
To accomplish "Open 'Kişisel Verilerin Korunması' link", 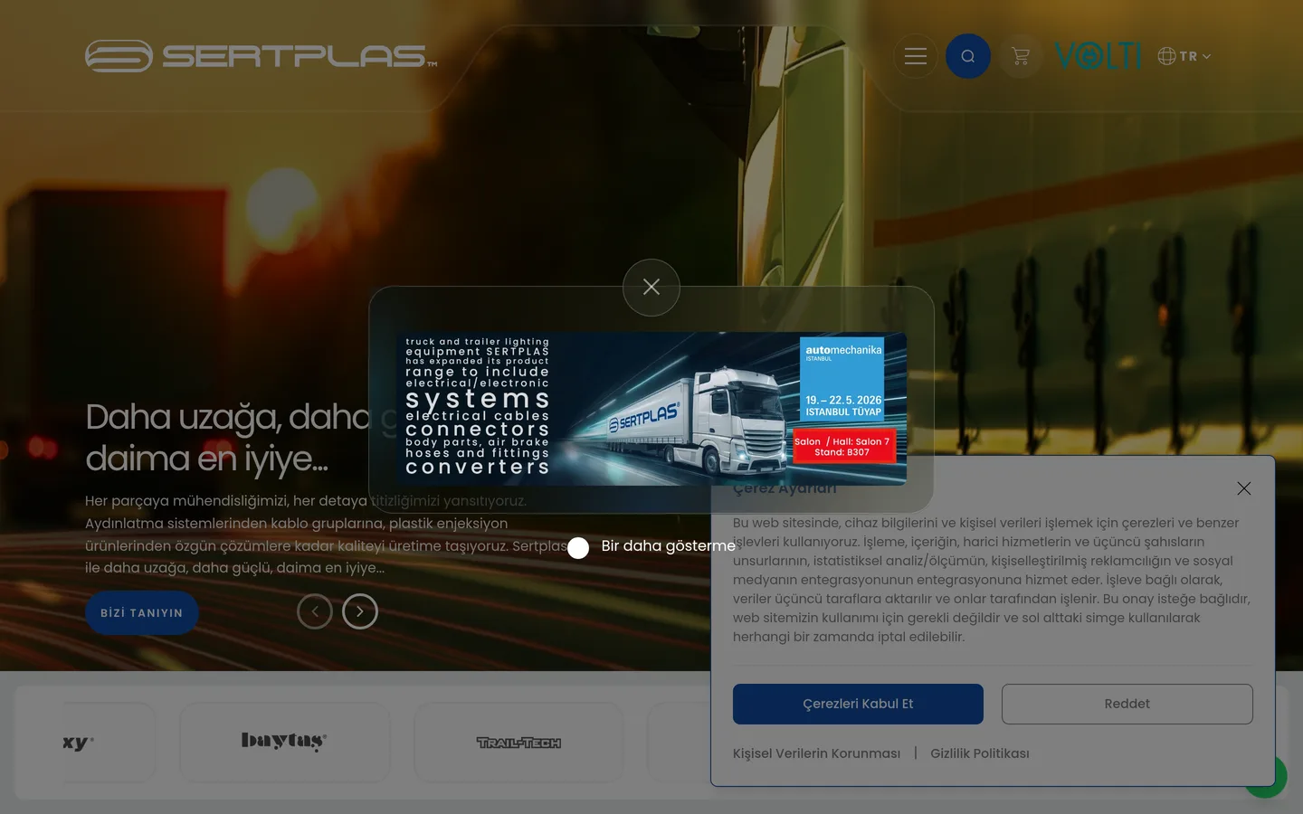I will point(816,753).
